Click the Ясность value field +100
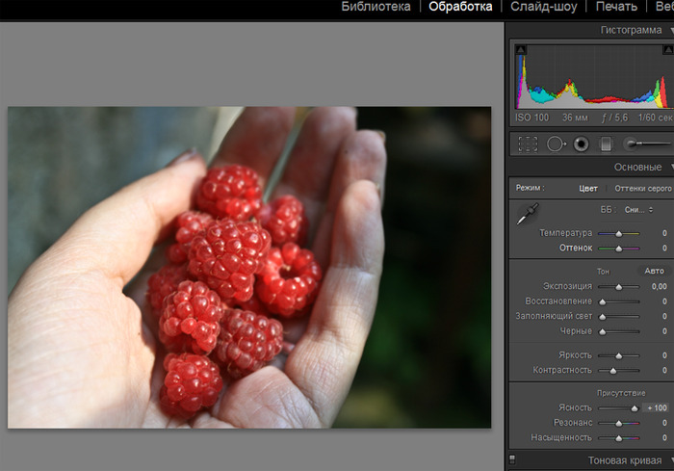Screen dimensions: 674x471 [657, 407]
